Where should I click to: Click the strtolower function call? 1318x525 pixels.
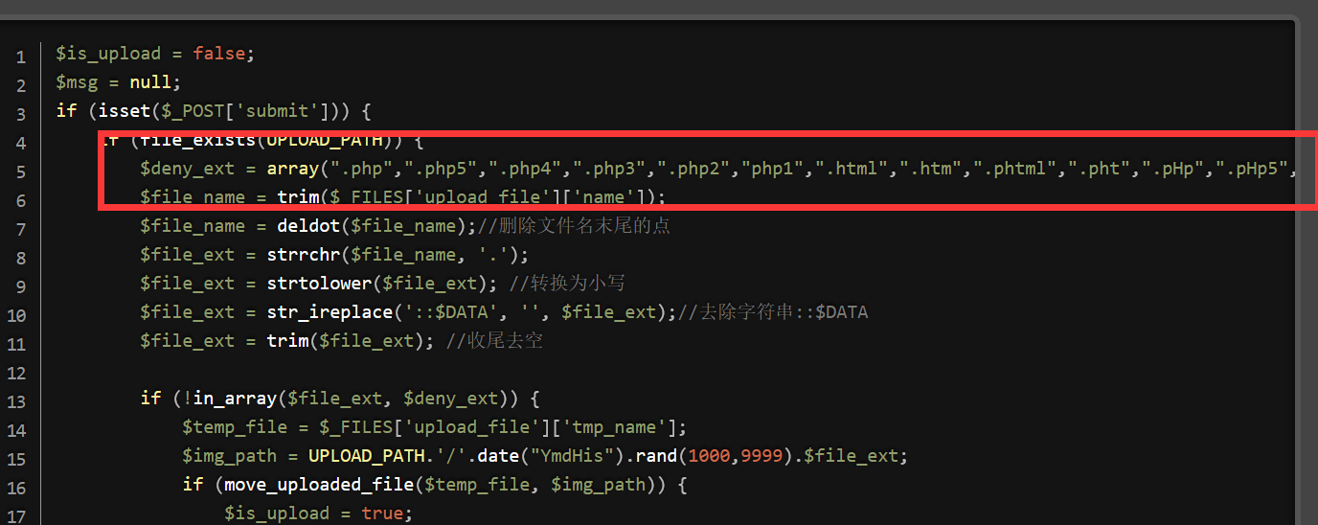(319, 284)
